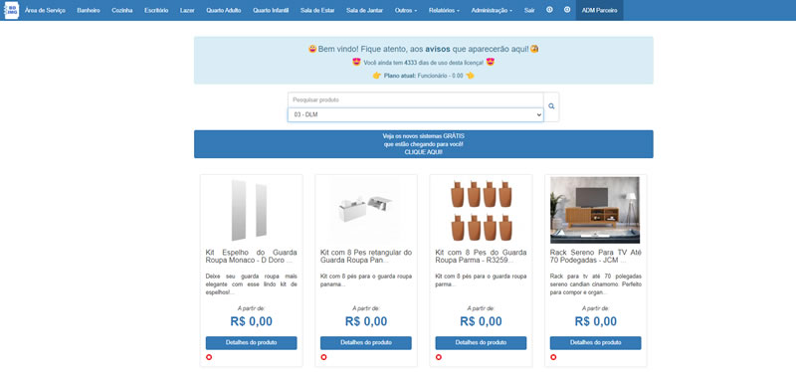The image size is (796, 372).
Task: Go to the Cozinha category
Action: click(121, 10)
